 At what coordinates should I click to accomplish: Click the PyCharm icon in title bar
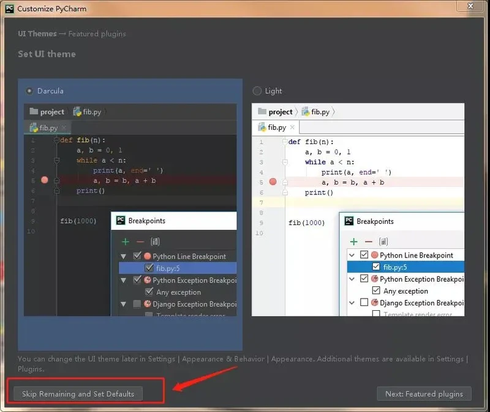[x=10, y=9]
